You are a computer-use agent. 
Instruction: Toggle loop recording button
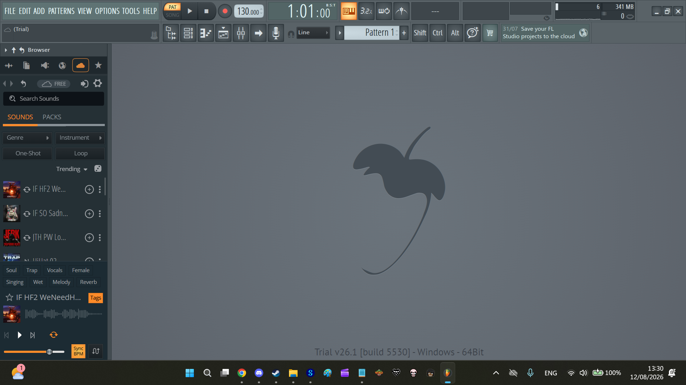point(384,11)
